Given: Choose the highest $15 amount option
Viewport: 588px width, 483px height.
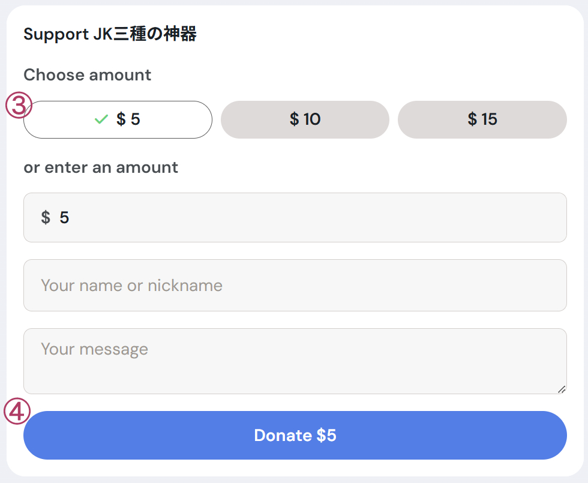Looking at the screenshot, I should [482, 119].
